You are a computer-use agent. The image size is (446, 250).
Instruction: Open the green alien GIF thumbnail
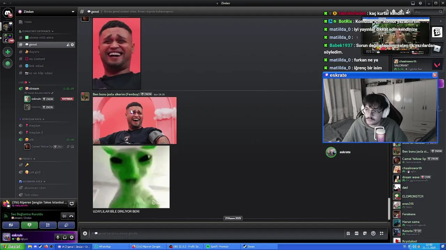[131, 177]
